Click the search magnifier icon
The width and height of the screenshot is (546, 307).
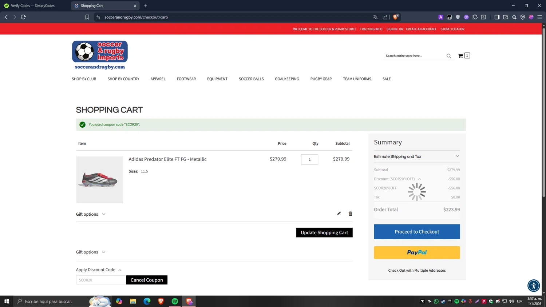449,56
